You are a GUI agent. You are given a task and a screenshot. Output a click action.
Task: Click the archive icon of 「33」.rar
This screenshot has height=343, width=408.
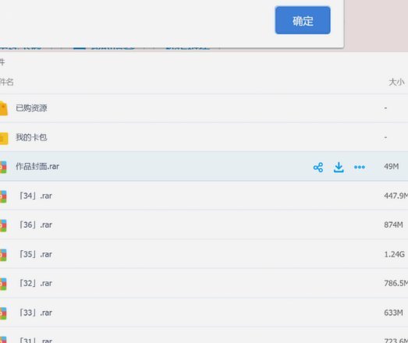tap(3, 313)
